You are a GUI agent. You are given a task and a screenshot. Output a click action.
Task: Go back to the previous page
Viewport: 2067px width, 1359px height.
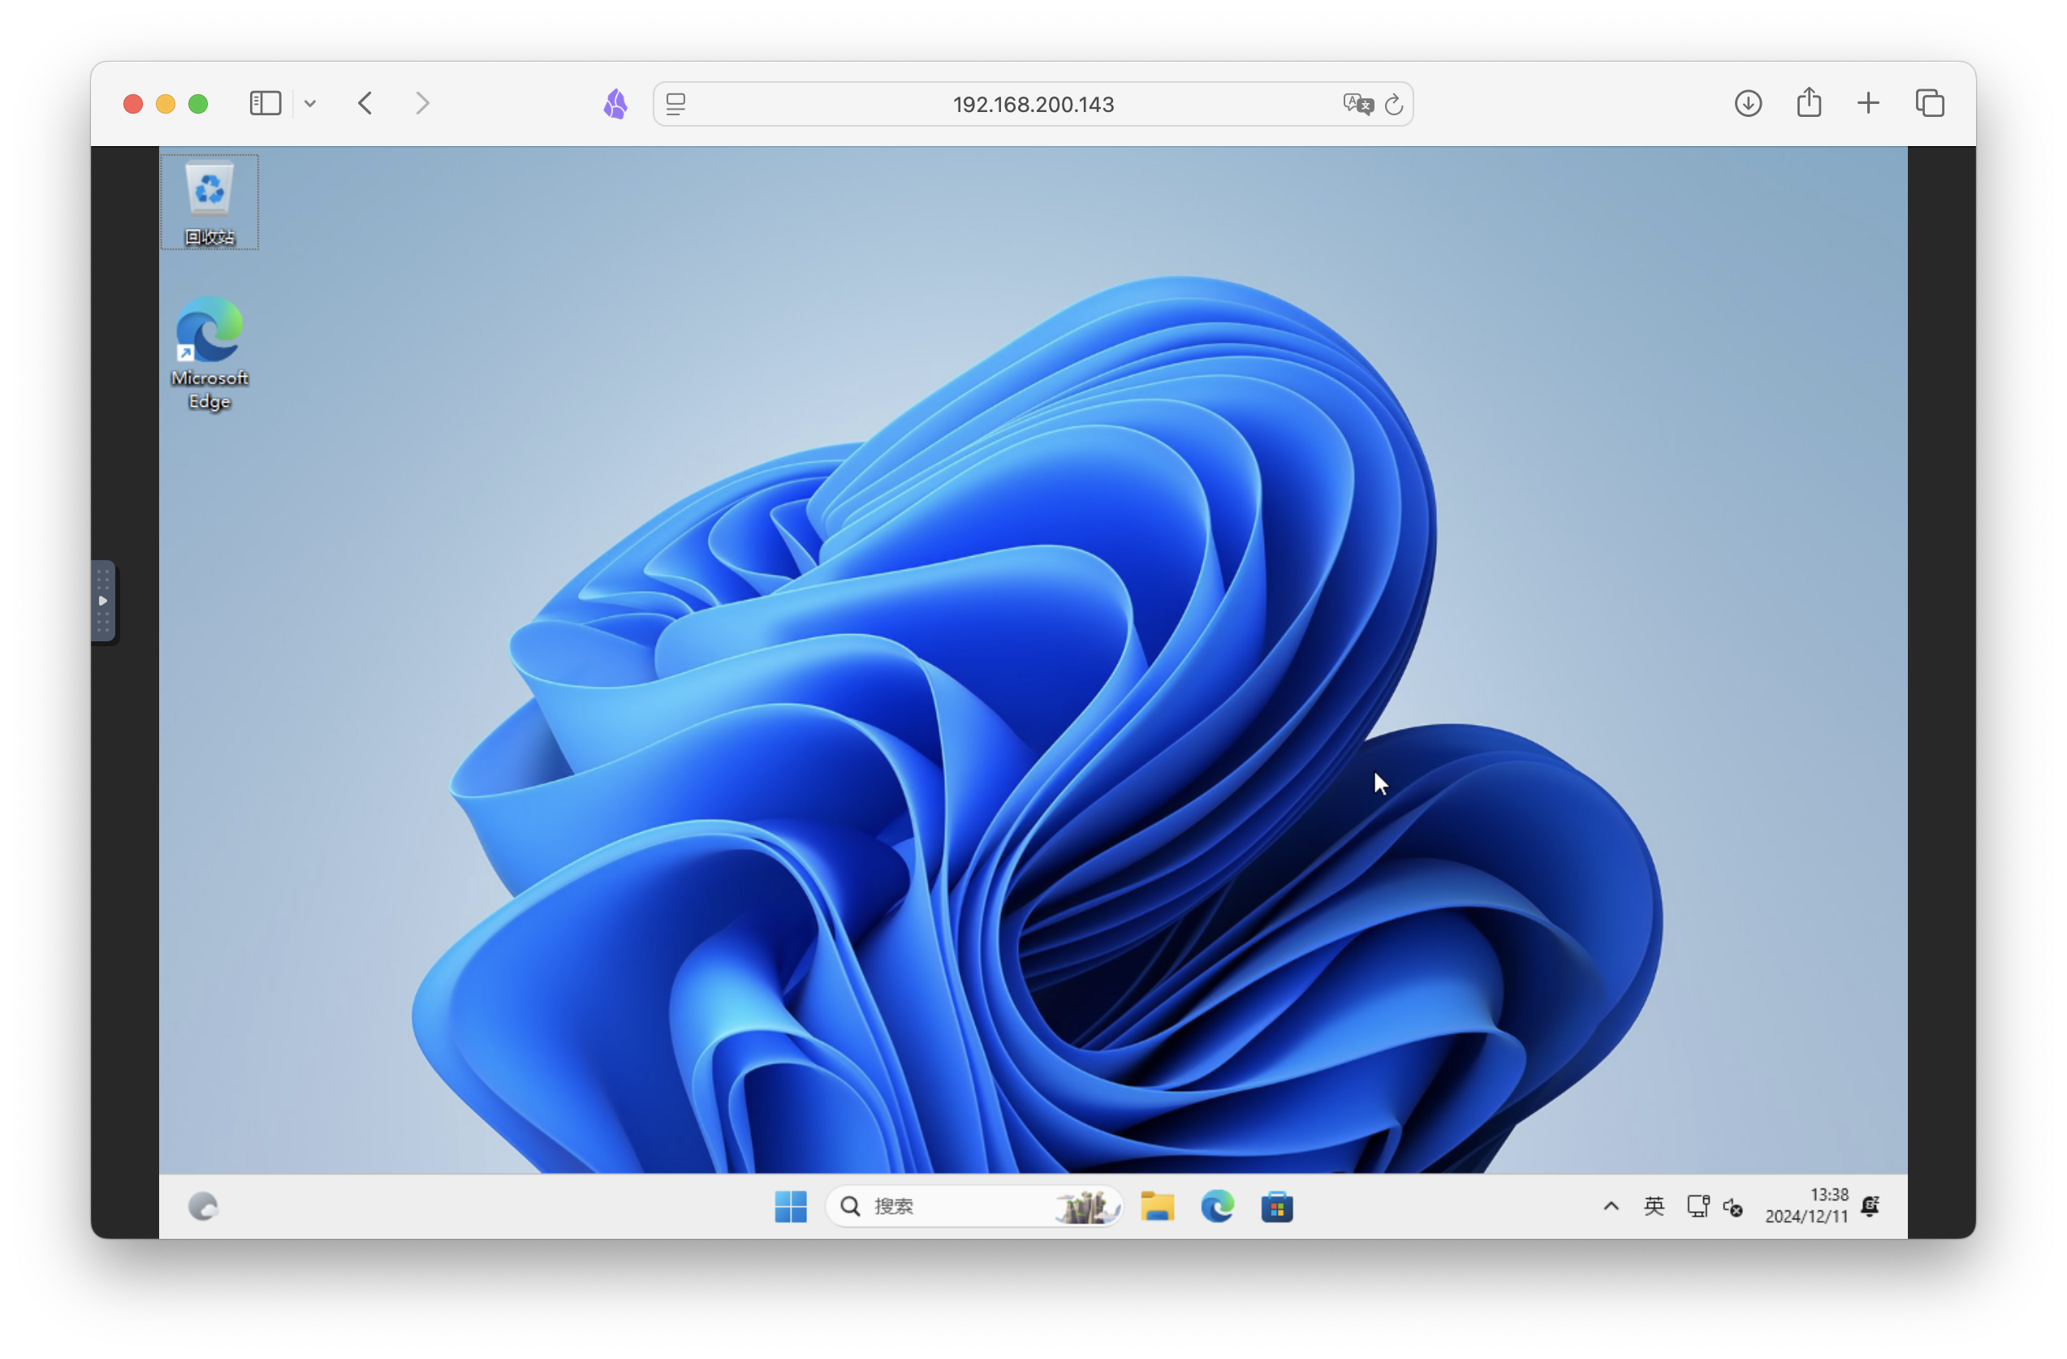[365, 103]
